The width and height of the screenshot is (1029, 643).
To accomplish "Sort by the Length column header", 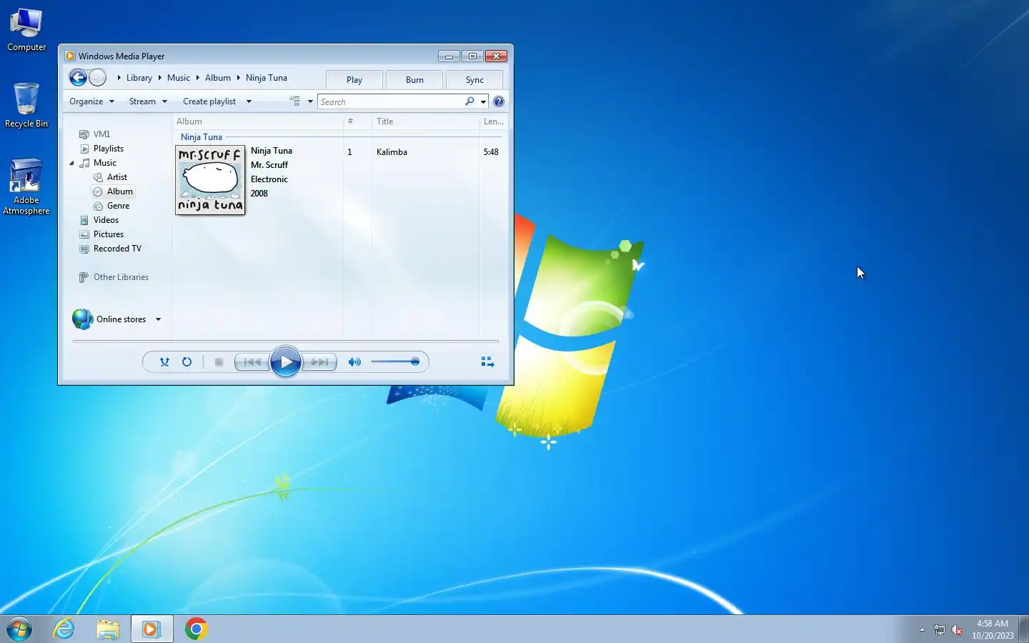I will pos(493,121).
